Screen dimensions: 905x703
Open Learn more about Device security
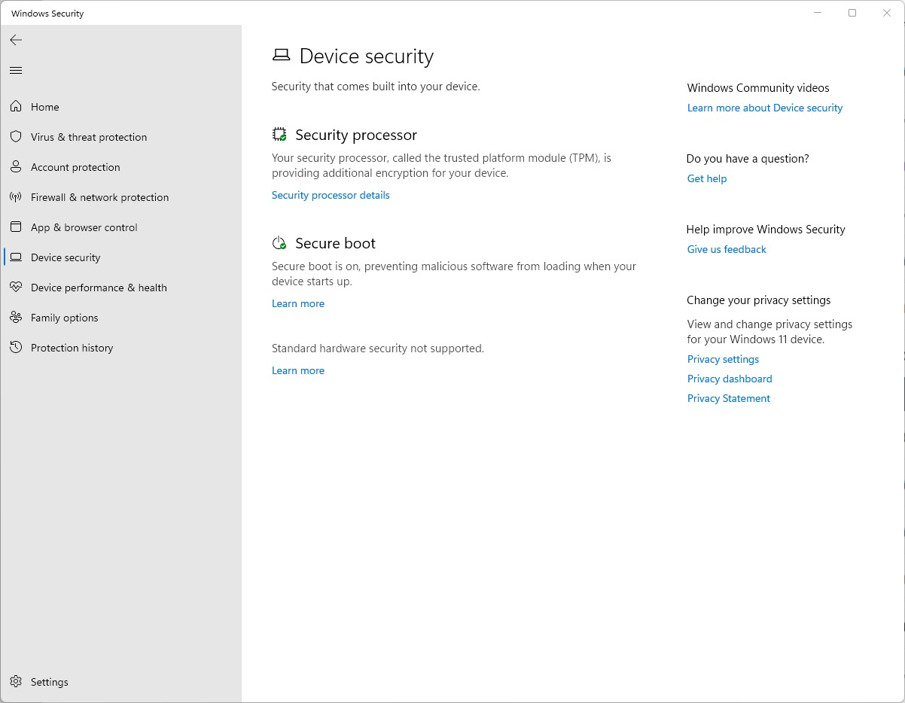765,108
